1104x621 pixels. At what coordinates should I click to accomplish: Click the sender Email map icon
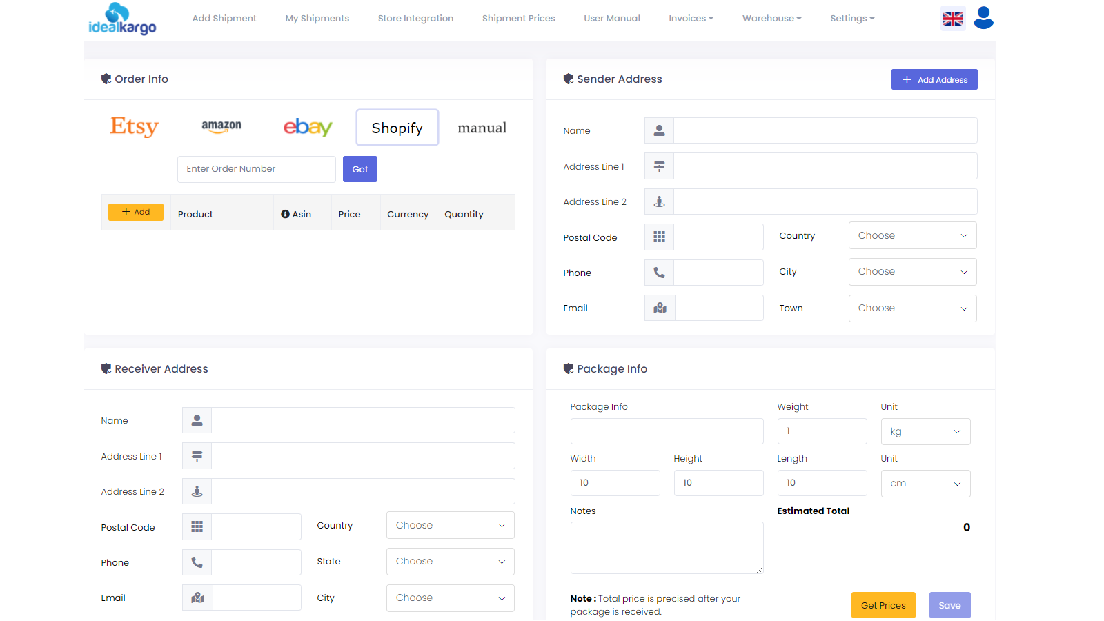(660, 308)
